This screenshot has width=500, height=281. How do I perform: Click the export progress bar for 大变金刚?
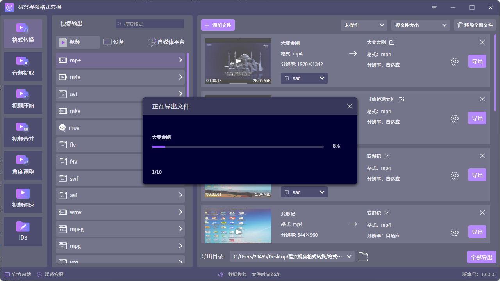238,146
